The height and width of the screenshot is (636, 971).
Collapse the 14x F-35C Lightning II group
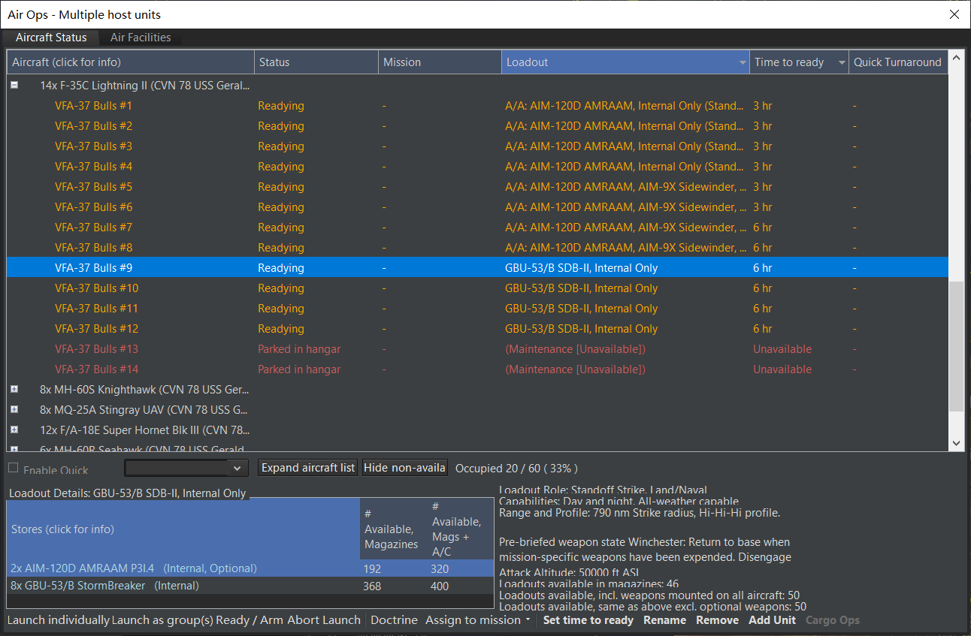[14, 86]
